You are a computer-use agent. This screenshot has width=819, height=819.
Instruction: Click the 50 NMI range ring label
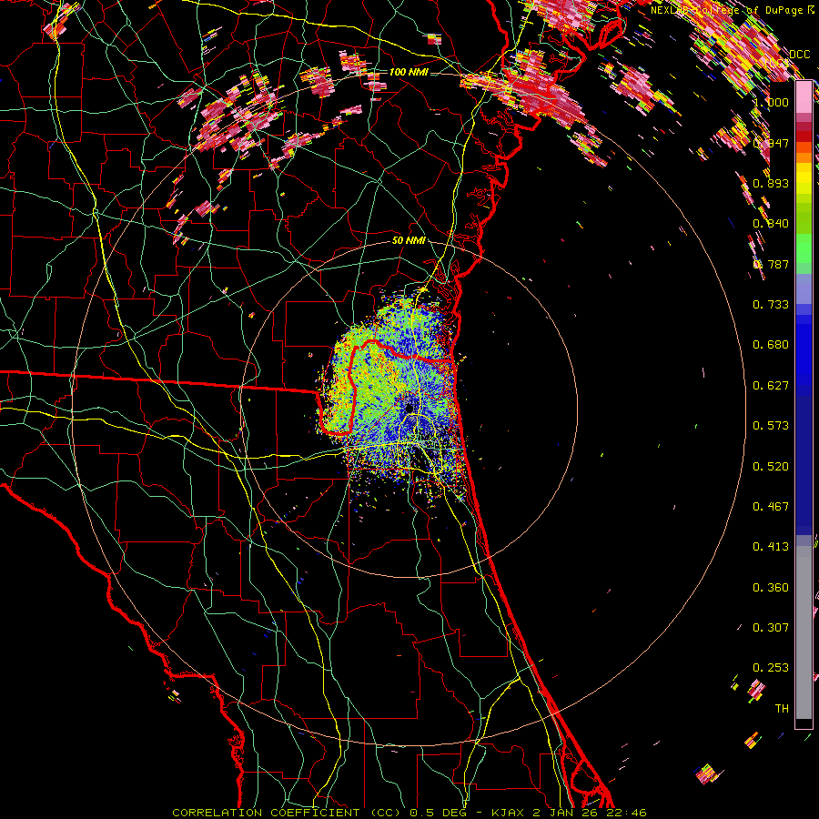[x=409, y=241]
